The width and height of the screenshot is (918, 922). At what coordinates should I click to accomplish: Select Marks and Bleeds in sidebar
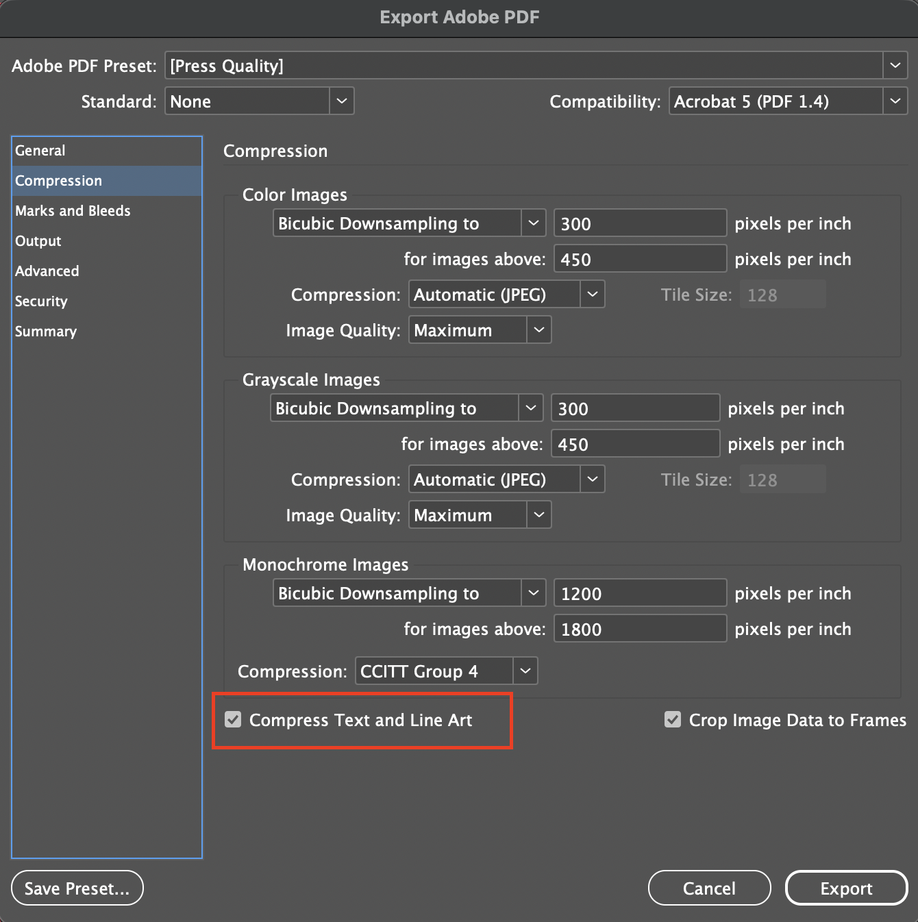[x=107, y=211]
